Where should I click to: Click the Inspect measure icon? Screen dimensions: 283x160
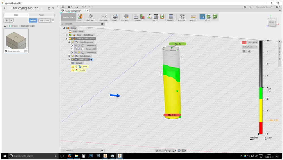pyautogui.click(x=193, y=16)
